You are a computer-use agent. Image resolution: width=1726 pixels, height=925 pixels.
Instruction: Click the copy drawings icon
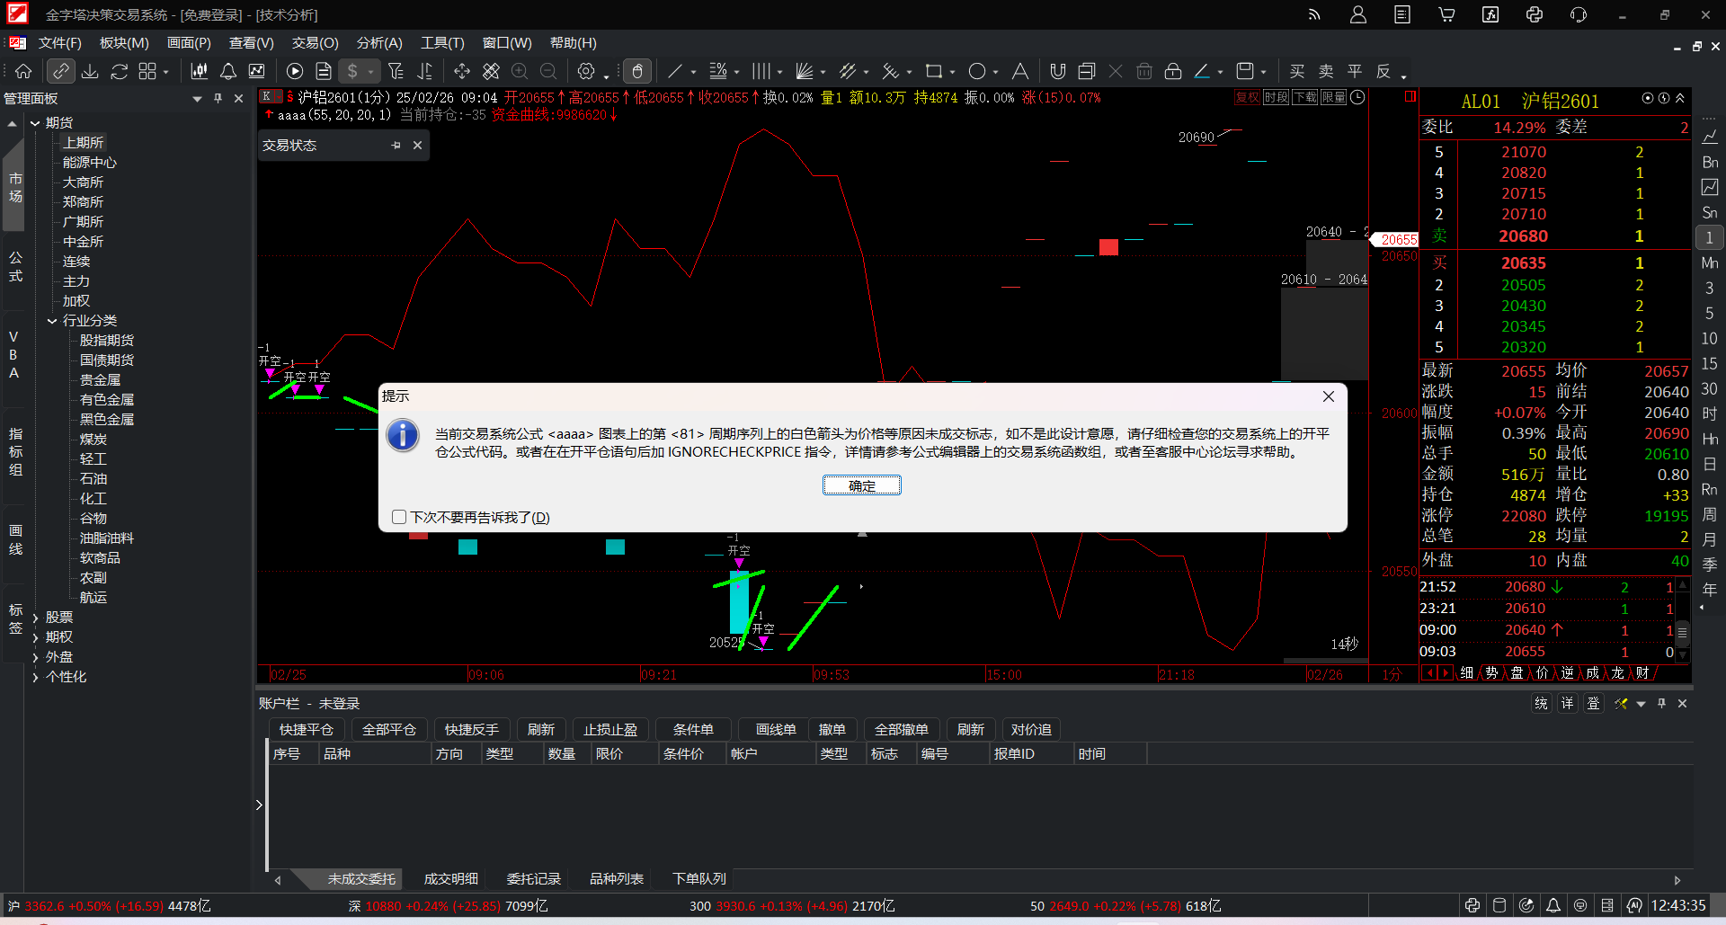click(1087, 71)
